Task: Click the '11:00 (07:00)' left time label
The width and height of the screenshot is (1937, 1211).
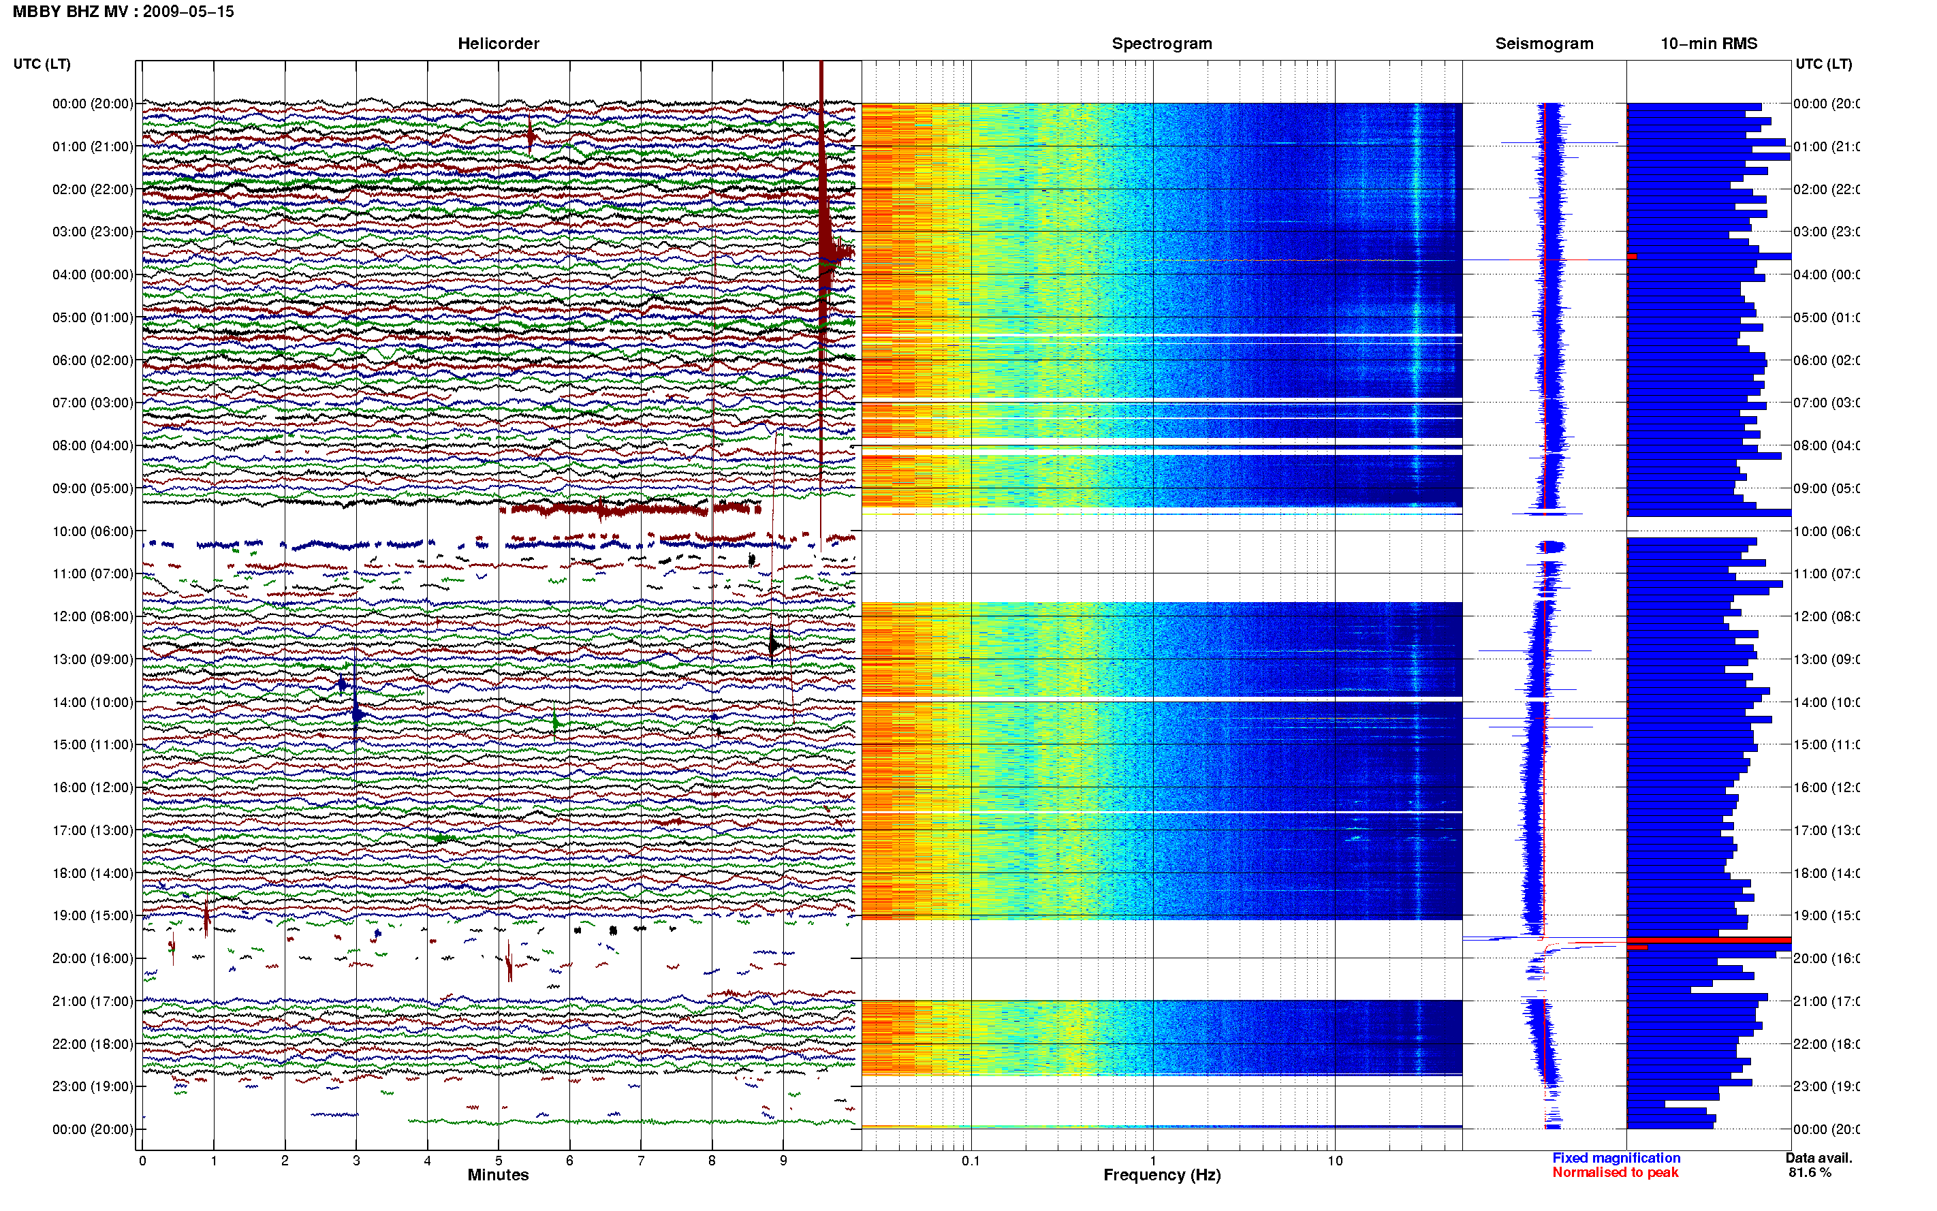Action: [93, 573]
